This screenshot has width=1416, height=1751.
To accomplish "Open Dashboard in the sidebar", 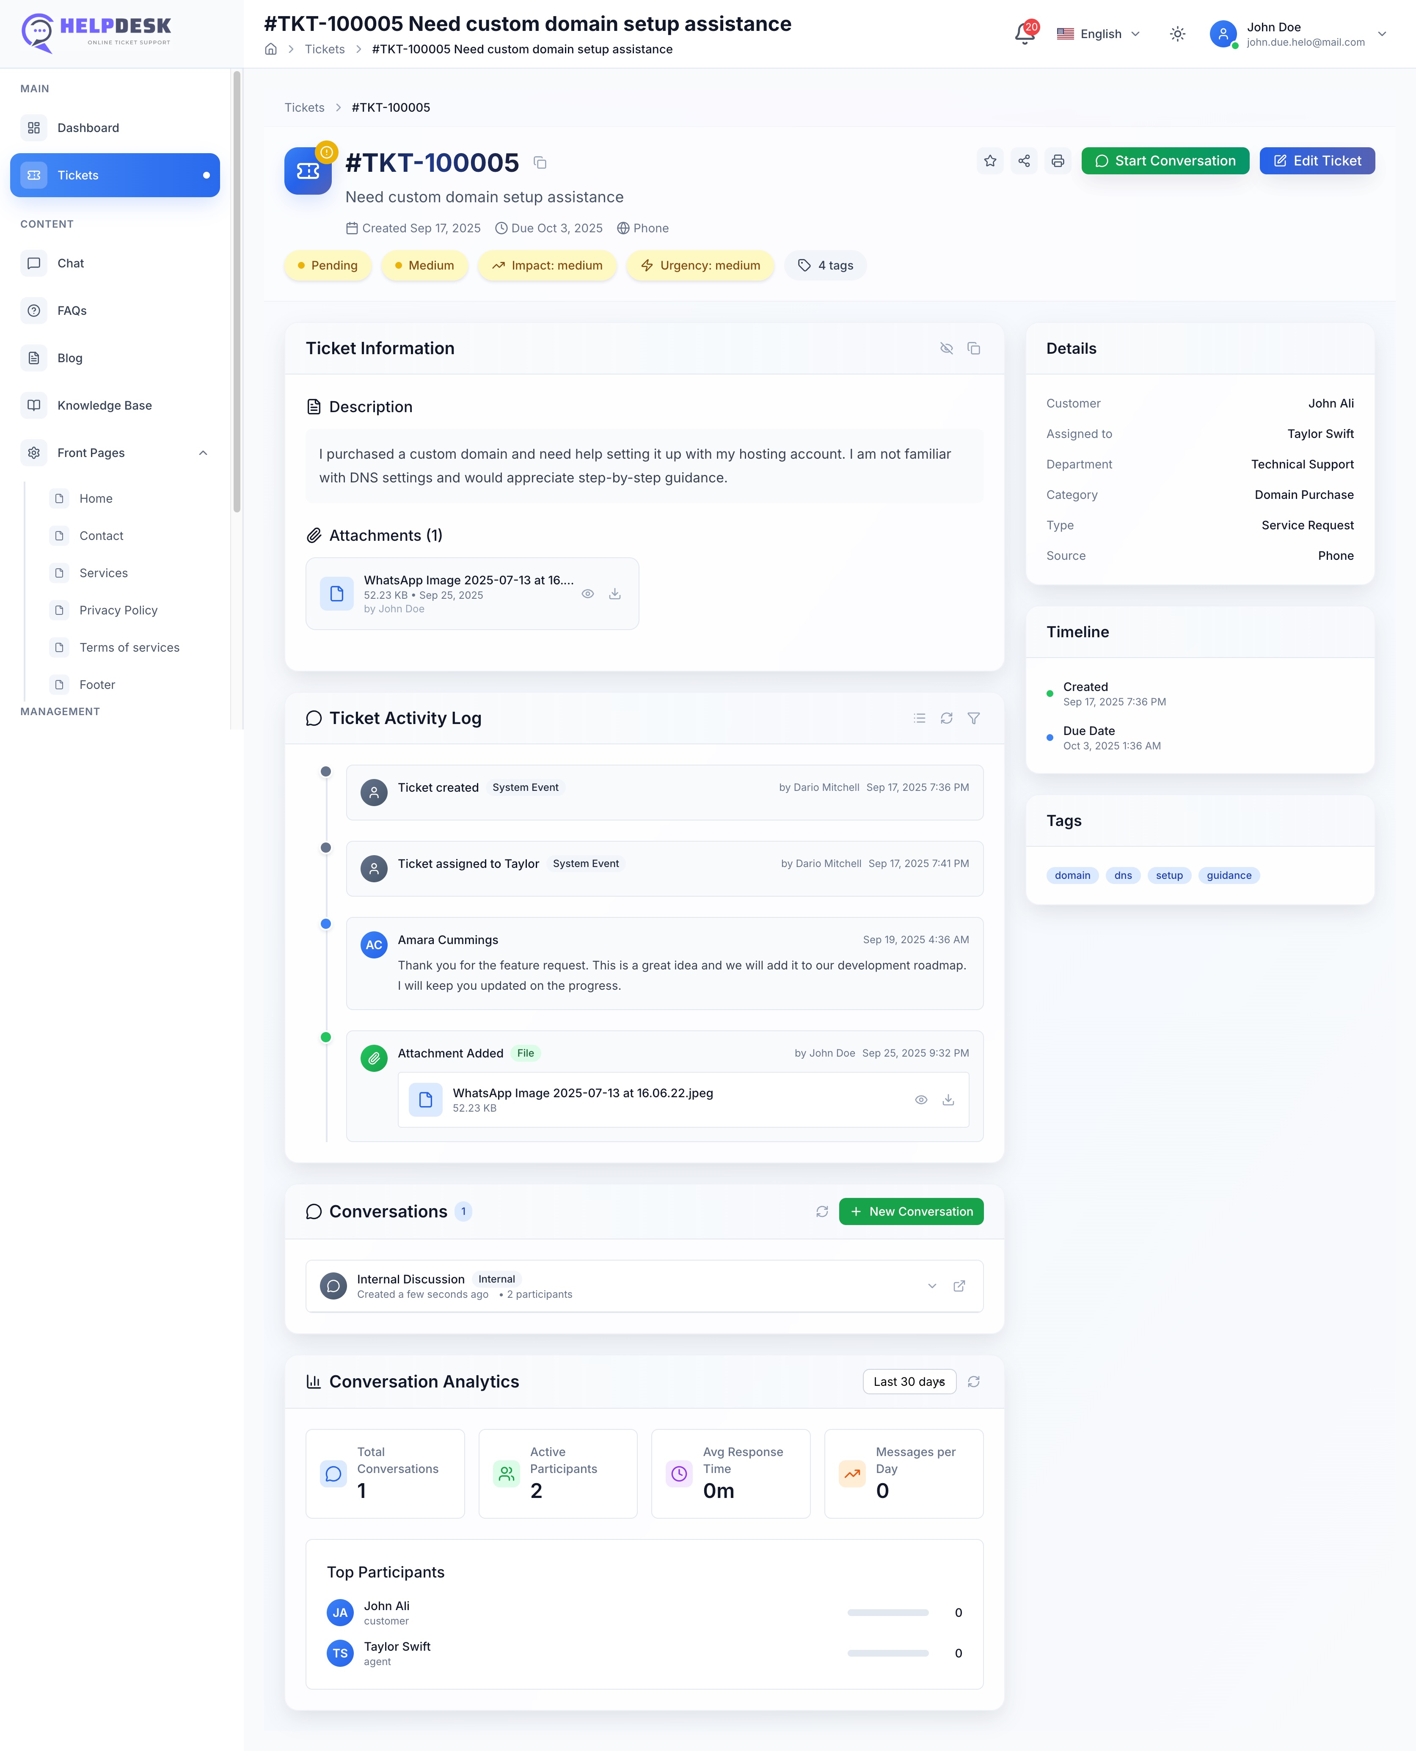I will tap(88, 128).
